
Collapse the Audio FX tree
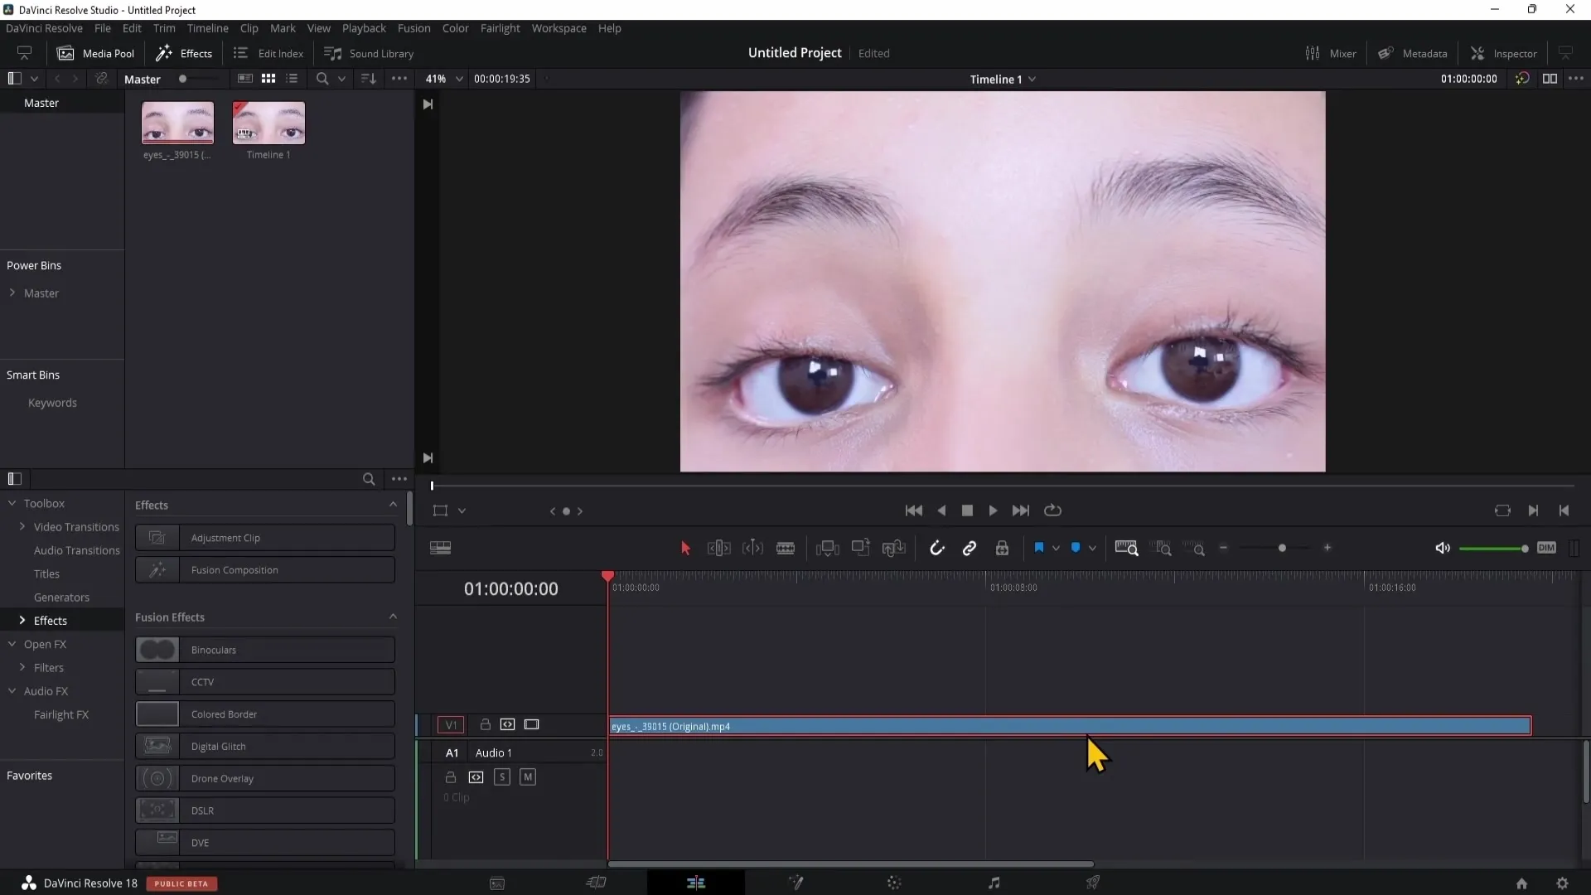(x=12, y=691)
